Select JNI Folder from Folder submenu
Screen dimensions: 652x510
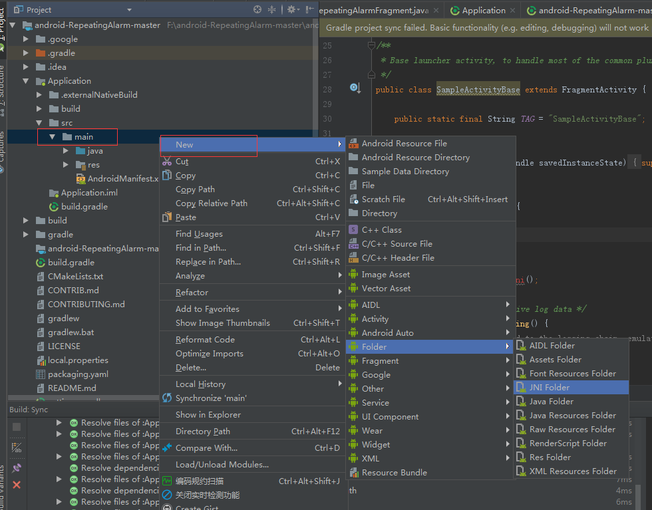point(549,387)
